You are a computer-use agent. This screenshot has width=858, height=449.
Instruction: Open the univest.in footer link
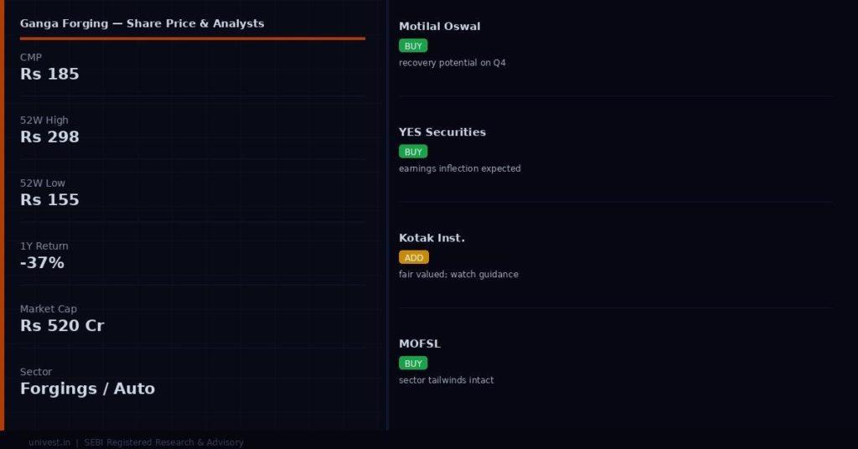pyautogui.click(x=49, y=442)
